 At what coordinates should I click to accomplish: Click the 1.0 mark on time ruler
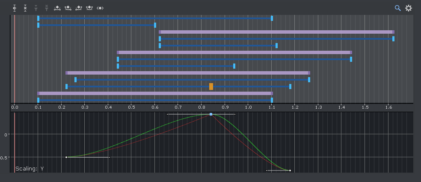coord(248,107)
